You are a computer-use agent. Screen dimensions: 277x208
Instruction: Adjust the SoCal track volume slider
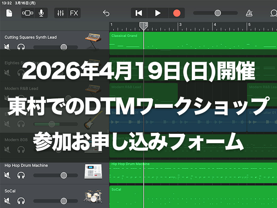(x=64, y=201)
